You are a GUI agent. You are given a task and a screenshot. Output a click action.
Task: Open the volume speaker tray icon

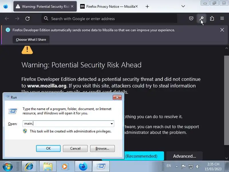pyautogui.click(x=198, y=167)
